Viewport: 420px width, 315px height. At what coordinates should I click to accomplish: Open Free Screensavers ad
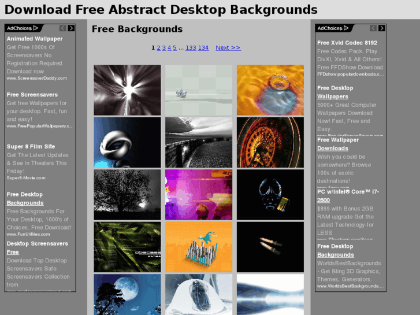(32, 95)
